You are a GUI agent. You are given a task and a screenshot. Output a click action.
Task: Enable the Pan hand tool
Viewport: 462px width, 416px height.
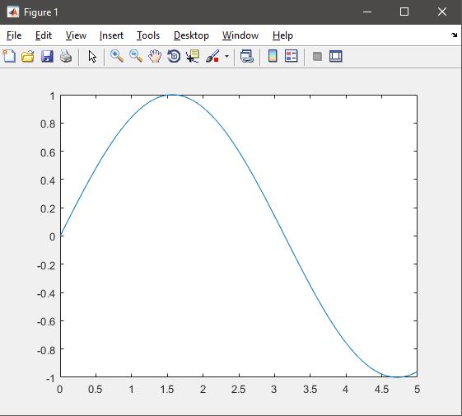tap(155, 56)
